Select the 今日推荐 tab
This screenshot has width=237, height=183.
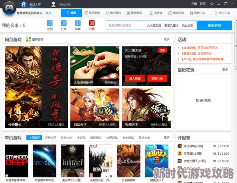pos(34,137)
